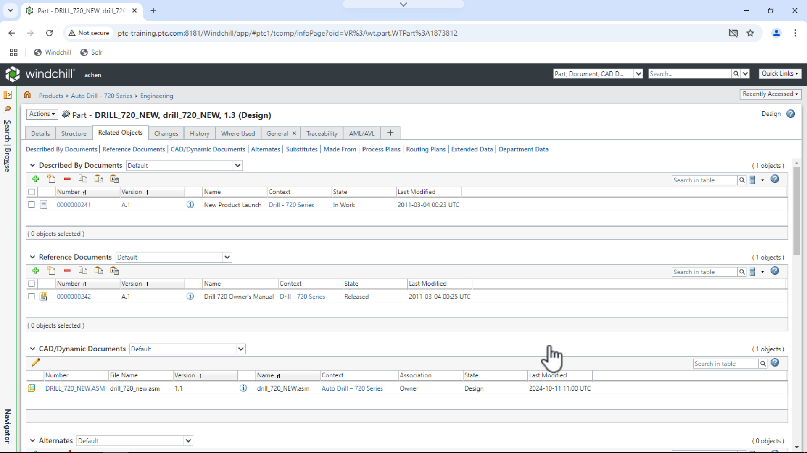The width and height of the screenshot is (807, 453).
Task: Select the checkbox for document 0000000241
Action: 32,205
